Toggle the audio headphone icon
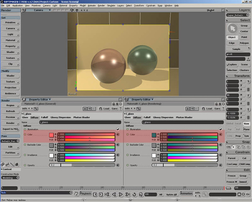The height and width of the screenshot is (202, 252). pos(141,194)
